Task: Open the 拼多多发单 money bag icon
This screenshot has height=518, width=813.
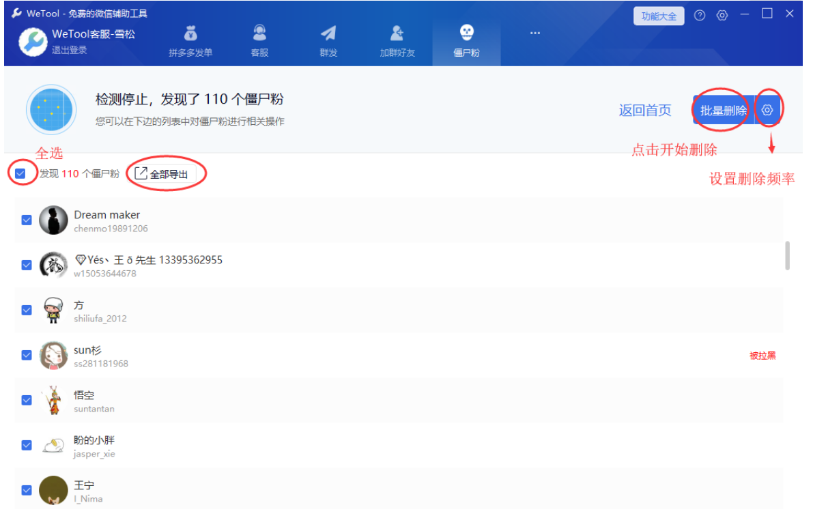Action: (x=191, y=33)
